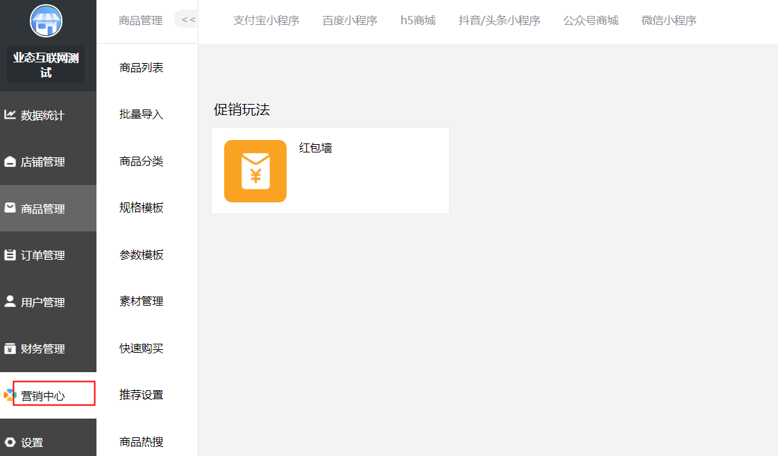The width and height of the screenshot is (778, 456).
Task: Switch to 抖音/头条小程序 tab
Action: tap(500, 20)
